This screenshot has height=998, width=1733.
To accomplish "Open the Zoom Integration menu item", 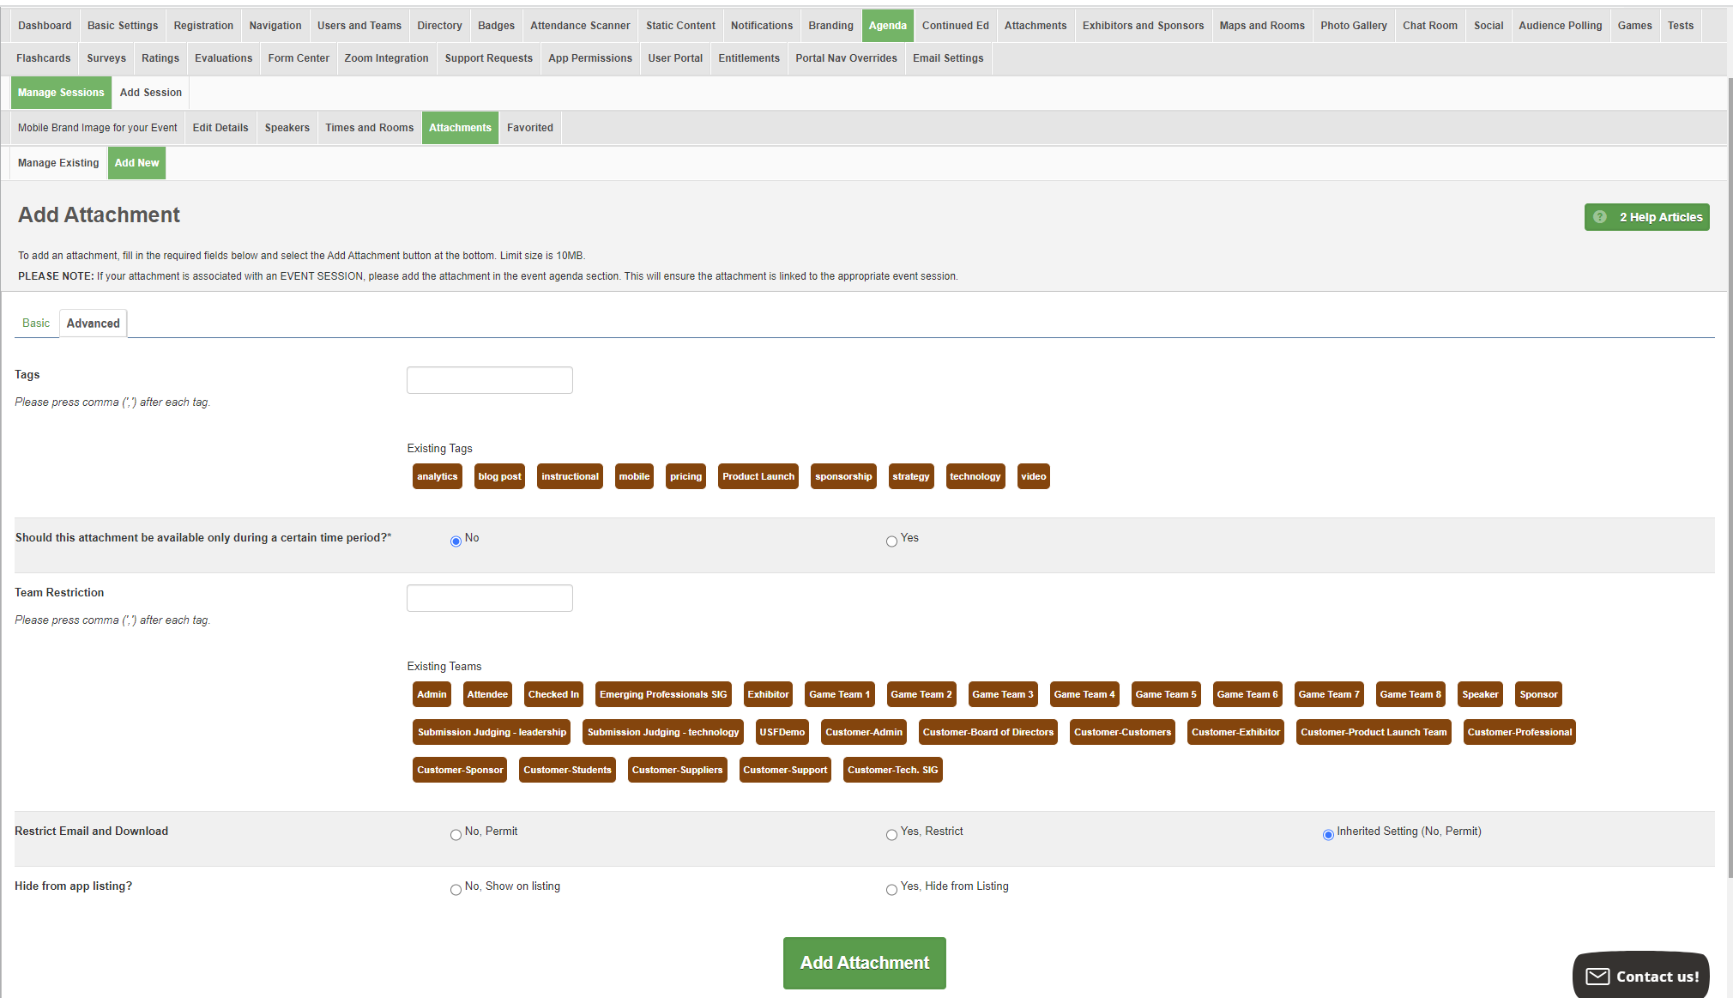I will [x=386, y=58].
